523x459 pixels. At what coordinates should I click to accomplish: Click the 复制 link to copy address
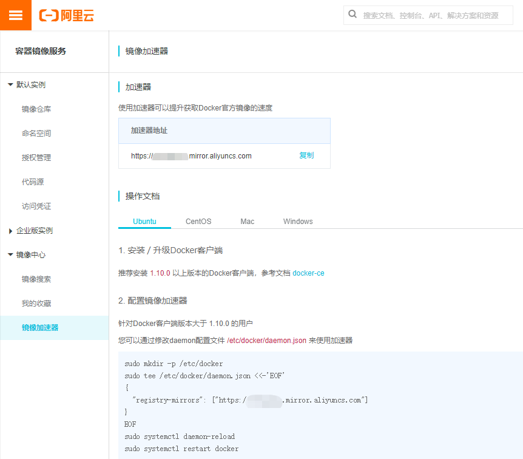point(306,155)
